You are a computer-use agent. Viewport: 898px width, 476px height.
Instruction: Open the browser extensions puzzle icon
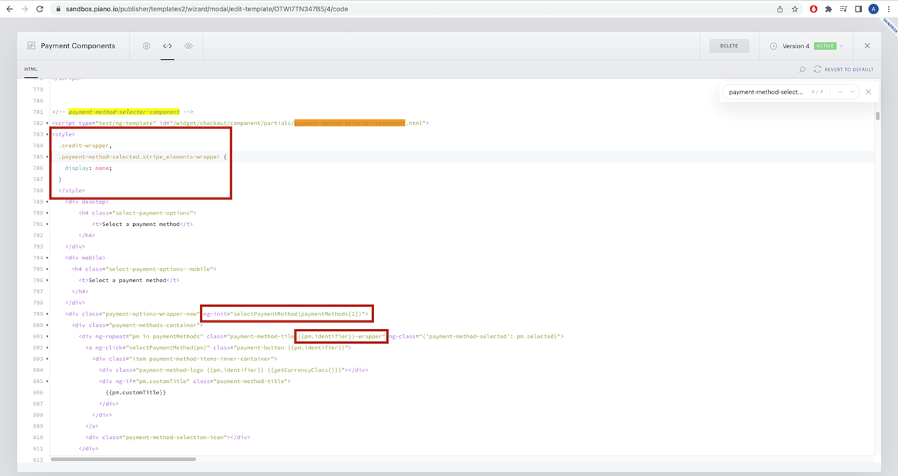click(x=828, y=9)
